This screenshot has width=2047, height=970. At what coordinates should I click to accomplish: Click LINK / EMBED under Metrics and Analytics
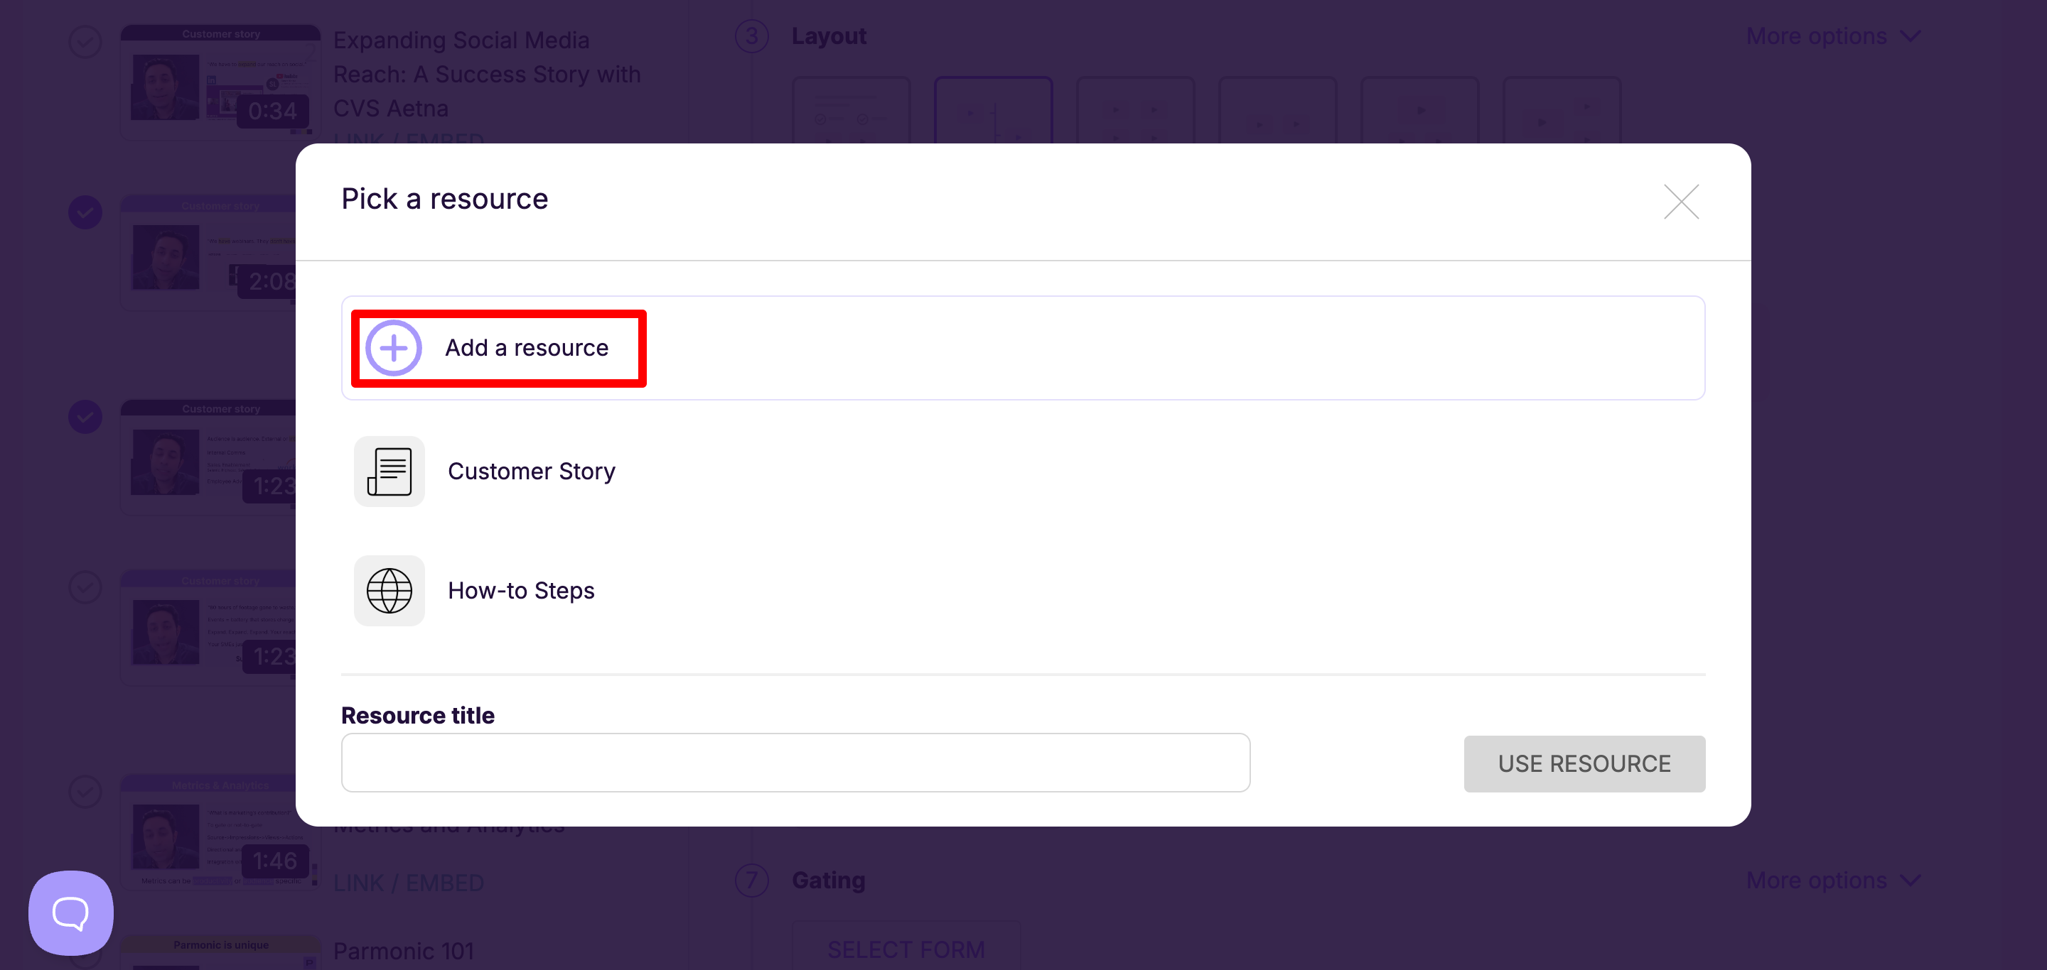pyautogui.click(x=409, y=883)
